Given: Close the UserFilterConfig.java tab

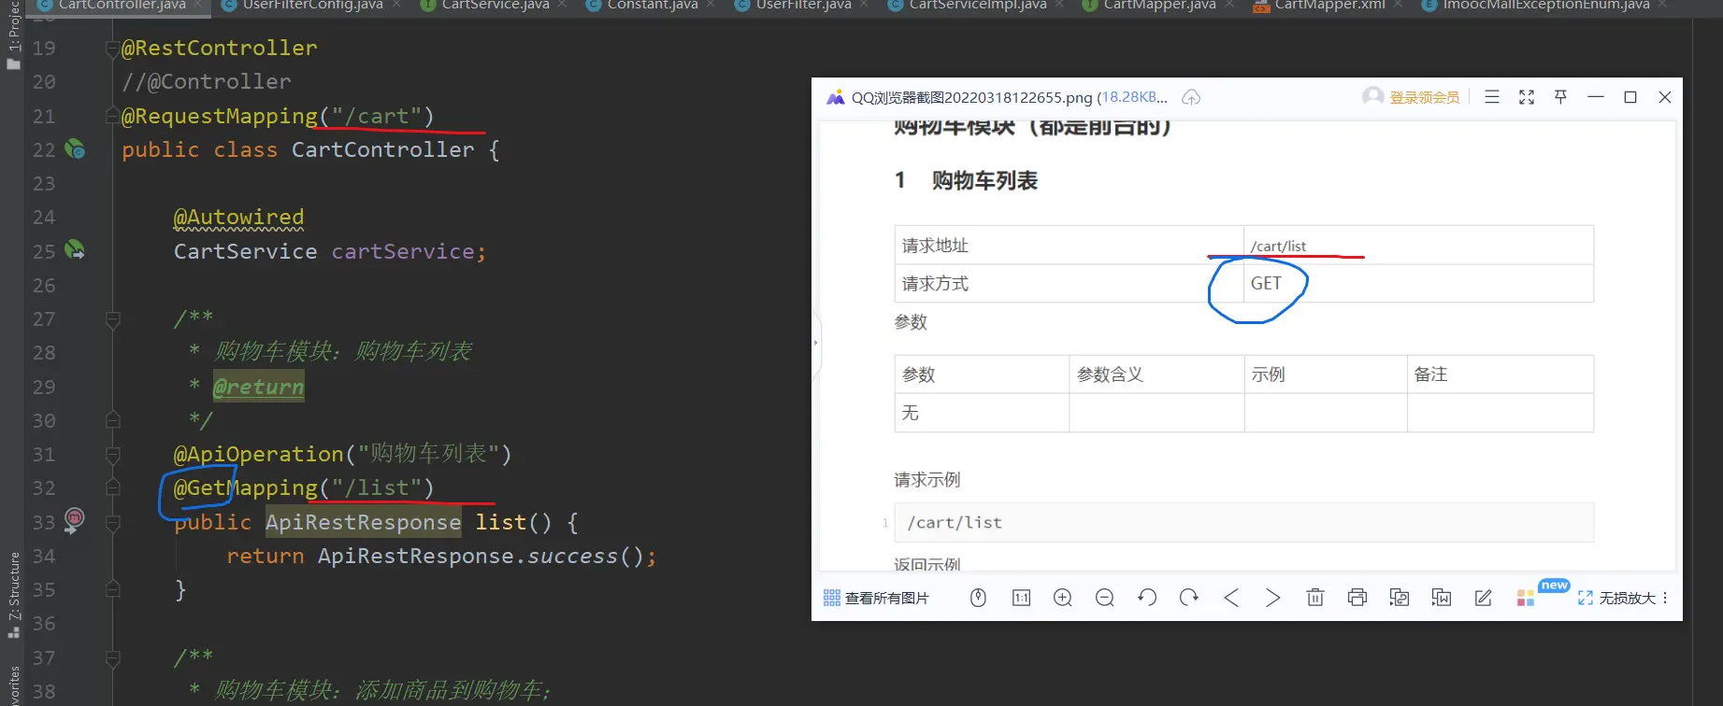Looking at the screenshot, I should pos(396,5).
